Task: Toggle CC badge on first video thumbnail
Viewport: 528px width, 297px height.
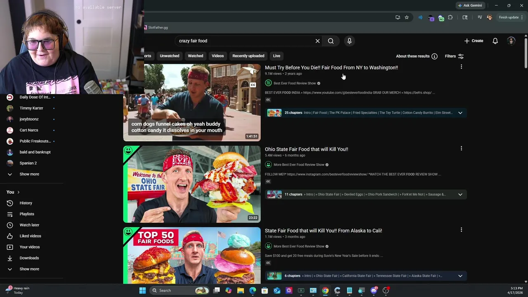Action: click(x=253, y=85)
